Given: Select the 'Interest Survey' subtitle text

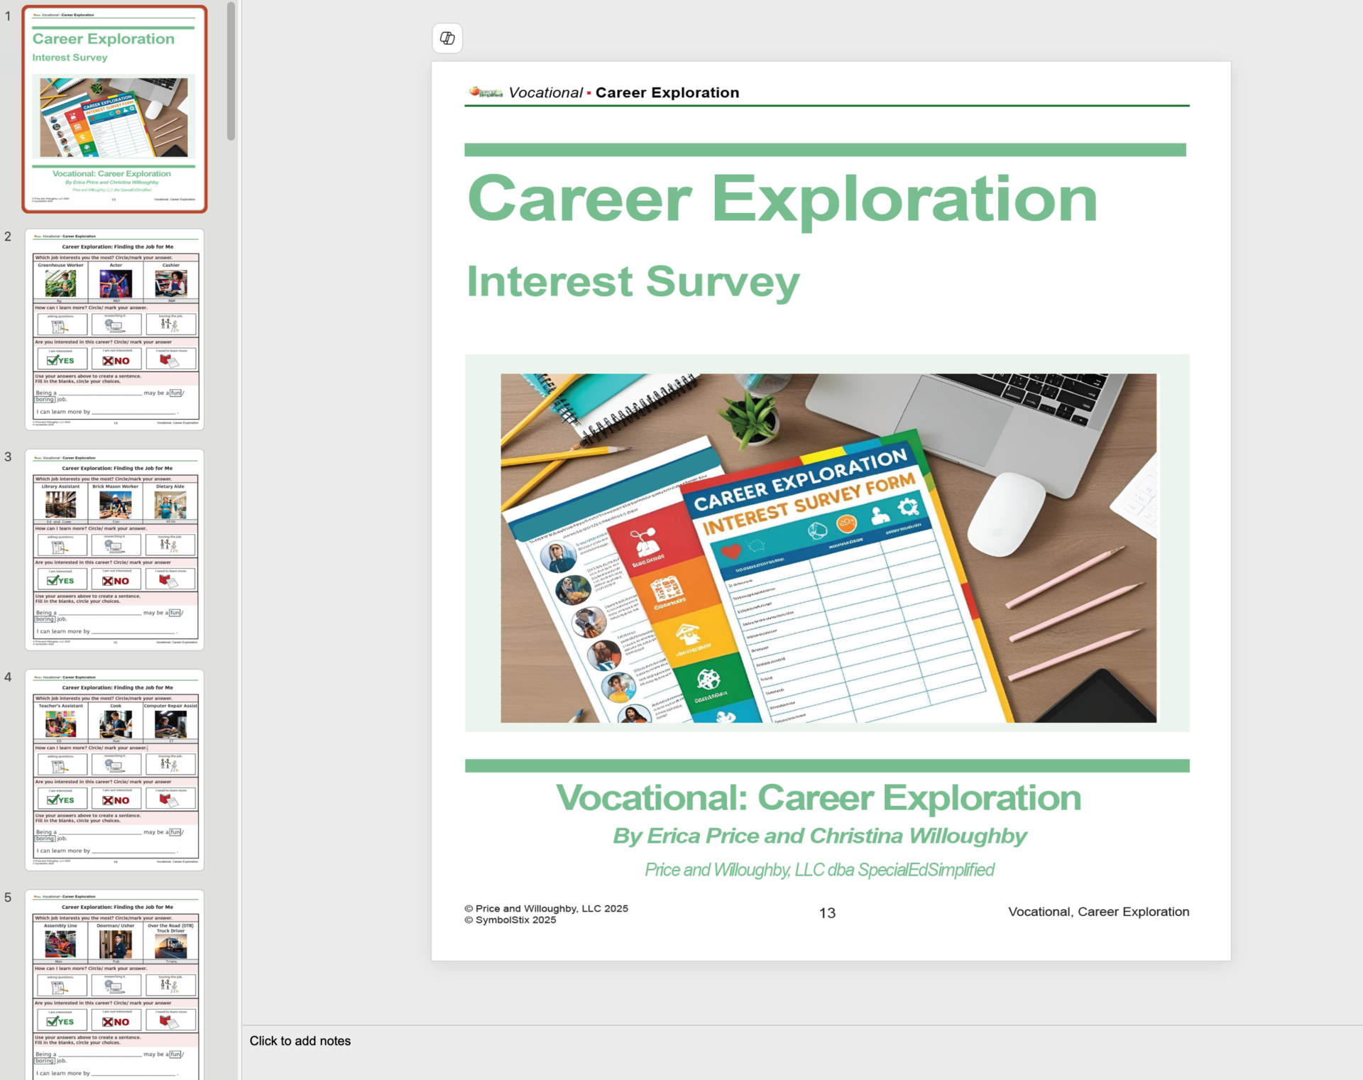Looking at the screenshot, I should click(x=633, y=282).
